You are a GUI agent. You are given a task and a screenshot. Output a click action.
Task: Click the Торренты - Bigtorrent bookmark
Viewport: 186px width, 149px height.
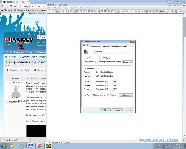(24, 10)
